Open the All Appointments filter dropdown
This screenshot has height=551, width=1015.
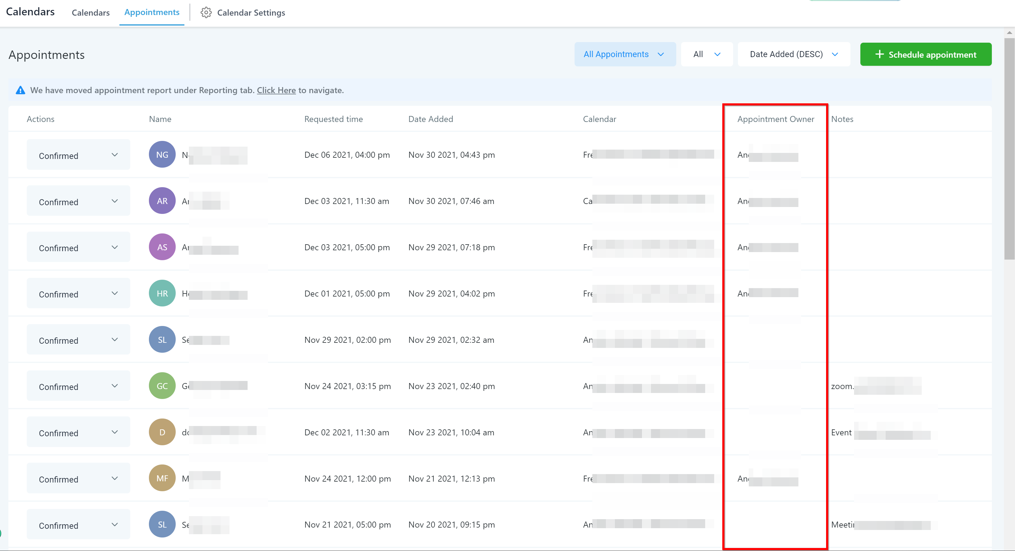(x=625, y=54)
